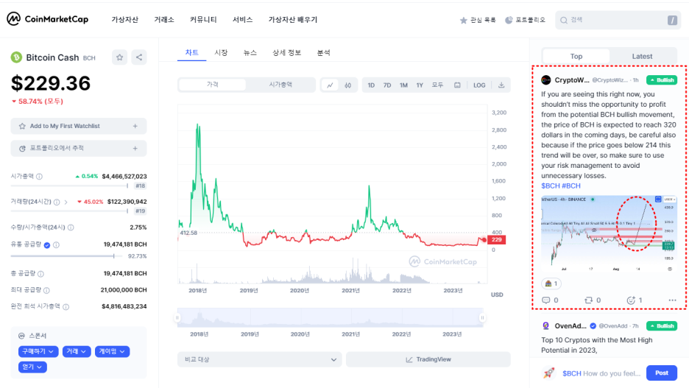The width and height of the screenshot is (689, 388).
Task: Expand 게이밍 sponsor dropdown
Action: click(x=112, y=351)
